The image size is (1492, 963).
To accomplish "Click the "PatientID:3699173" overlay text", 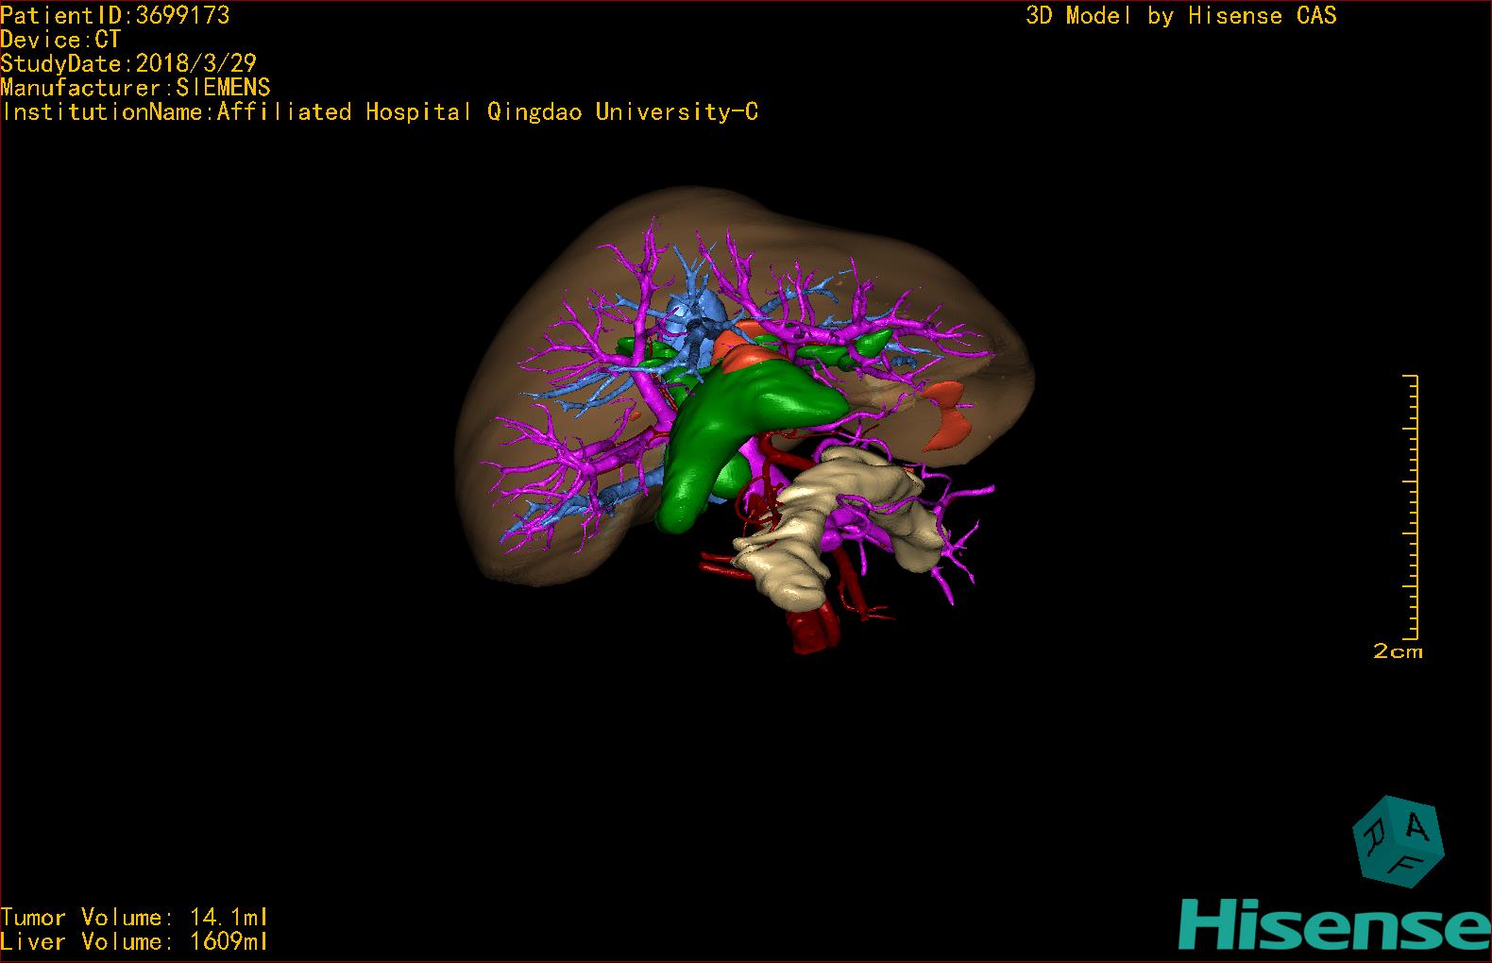I will [x=114, y=15].
